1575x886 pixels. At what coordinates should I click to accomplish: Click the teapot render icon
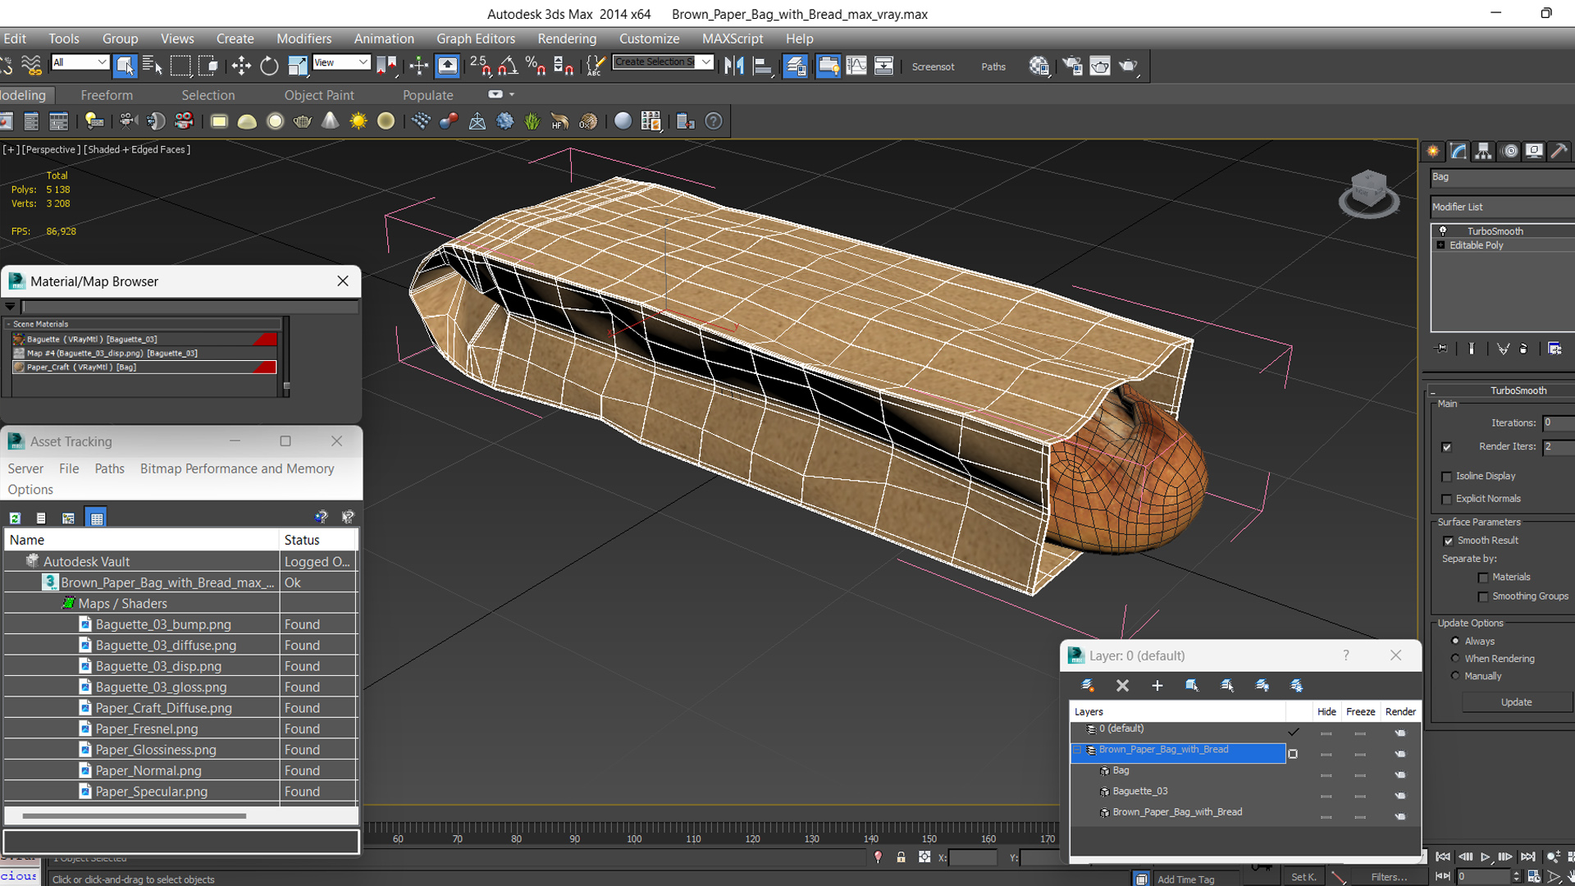(1128, 66)
